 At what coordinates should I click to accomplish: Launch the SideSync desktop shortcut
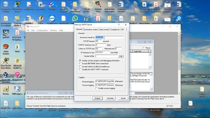[52, 4]
